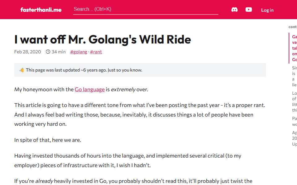Click the '34 min' reading time text
Screen dimensions: 297x185
tap(58, 52)
